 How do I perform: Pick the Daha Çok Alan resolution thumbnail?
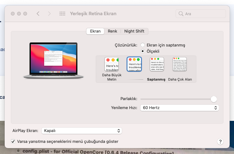pyautogui.click(x=180, y=64)
